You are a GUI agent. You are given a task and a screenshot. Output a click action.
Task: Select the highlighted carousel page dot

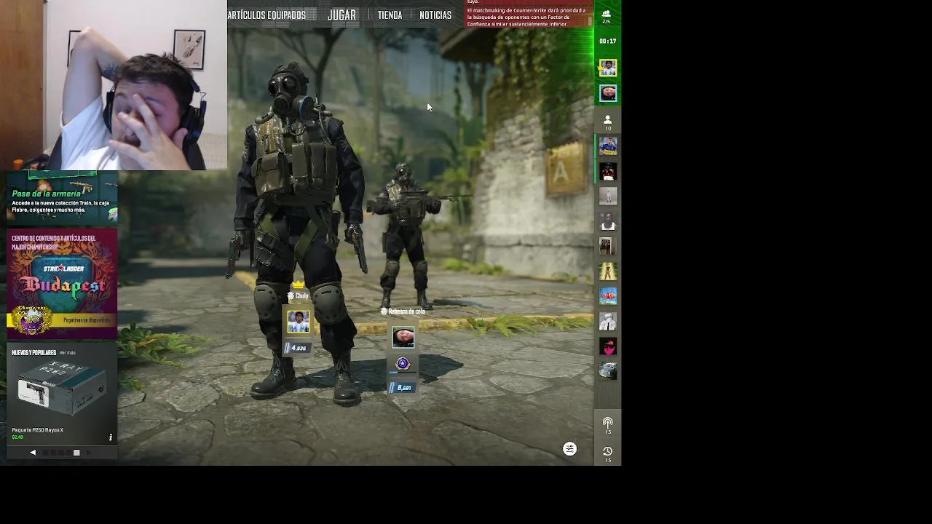coord(76,453)
